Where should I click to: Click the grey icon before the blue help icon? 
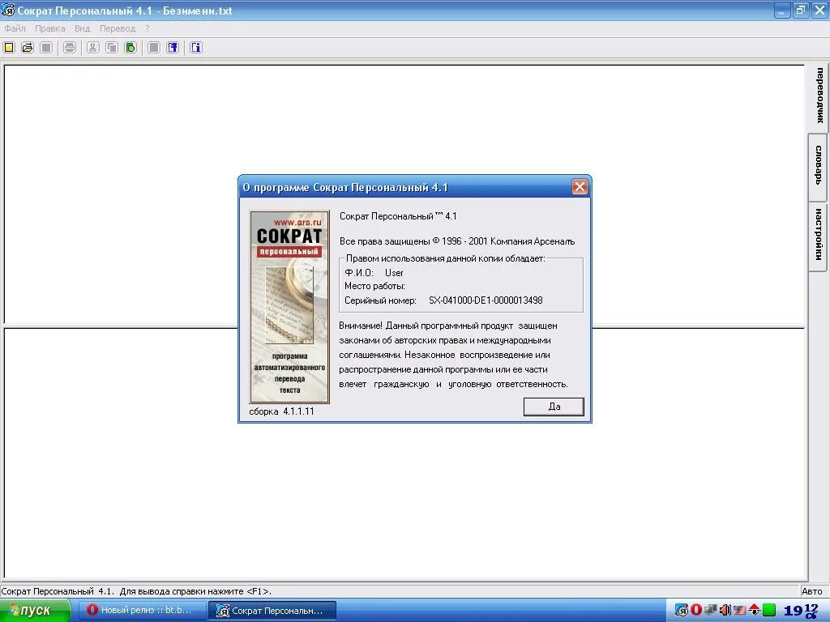click(x=153, y=48)
